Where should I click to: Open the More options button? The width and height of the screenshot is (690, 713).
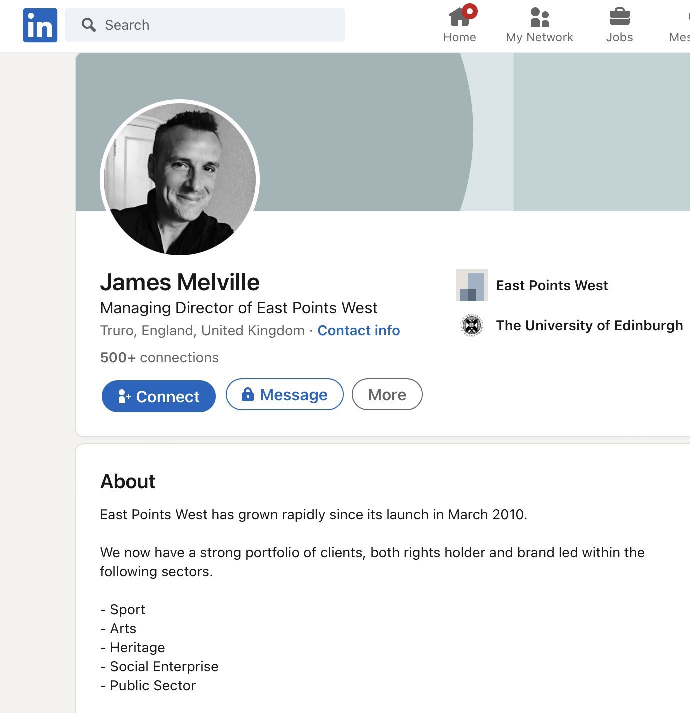pos(387,394)
